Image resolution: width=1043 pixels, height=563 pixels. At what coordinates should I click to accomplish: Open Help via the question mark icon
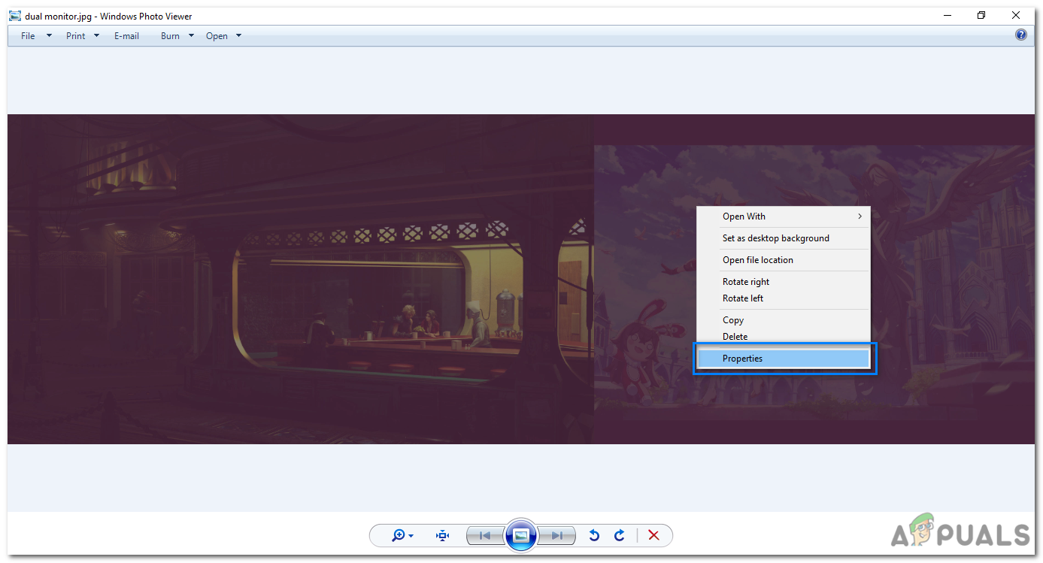click(x=1020, y=34)
